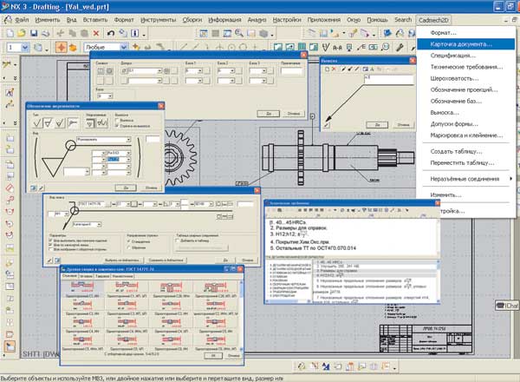
Task: Toggle the second checkbox in roughness dialog leader group
Action: pyautogui.click(x=117, y=126)
